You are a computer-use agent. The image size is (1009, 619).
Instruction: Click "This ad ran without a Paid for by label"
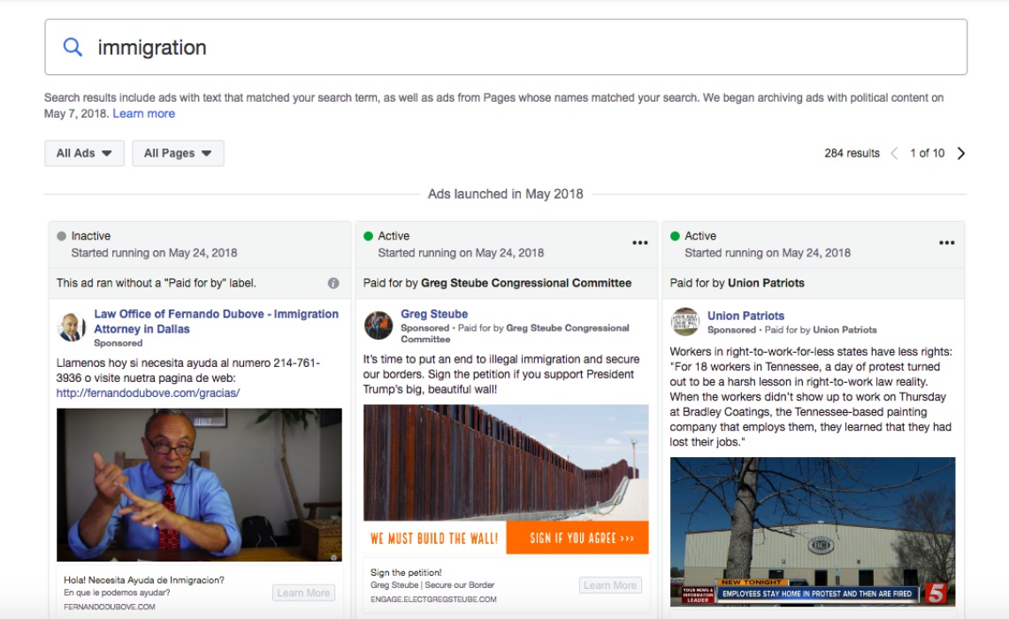[x=156, y=283]
